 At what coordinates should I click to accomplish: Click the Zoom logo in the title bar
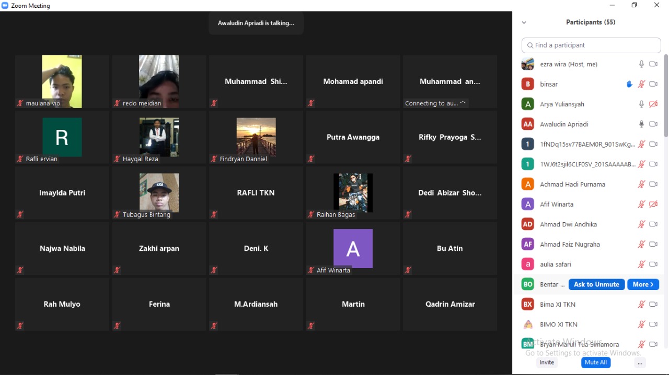[5, 6]
